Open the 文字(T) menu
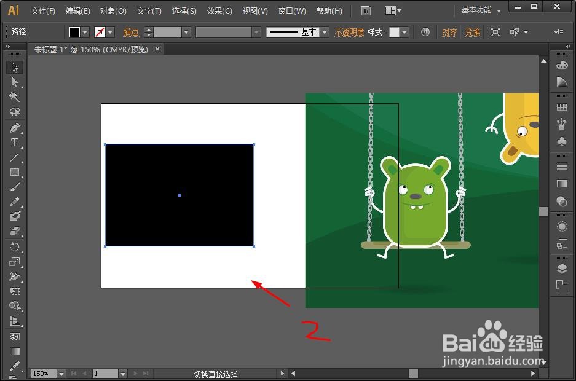The image size is (576, 381). tap(149, 11)
